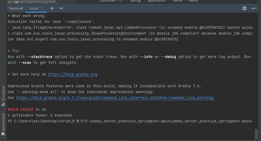Click the 'Deprecated Gradle features' line
The height and width of the screenshot is (141, 261).
104,86
